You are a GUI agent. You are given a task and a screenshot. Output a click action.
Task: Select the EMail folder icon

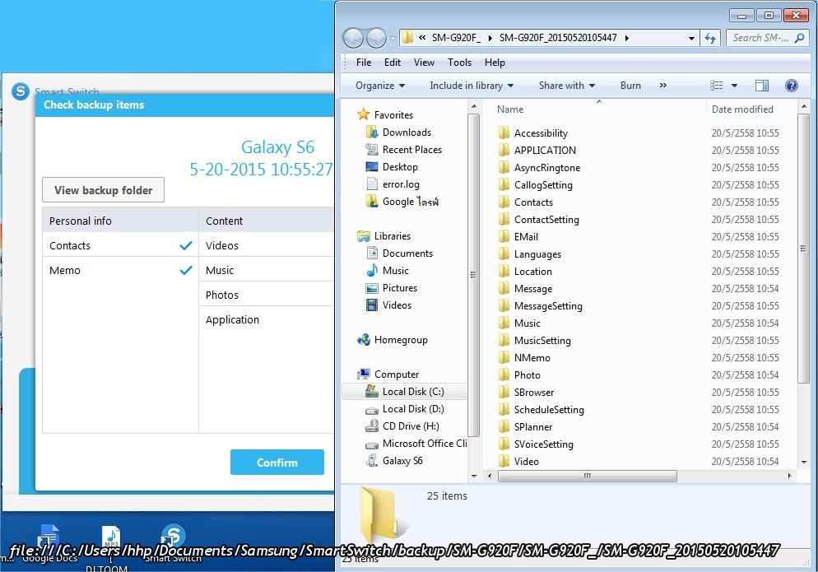[x=504, y=236]
